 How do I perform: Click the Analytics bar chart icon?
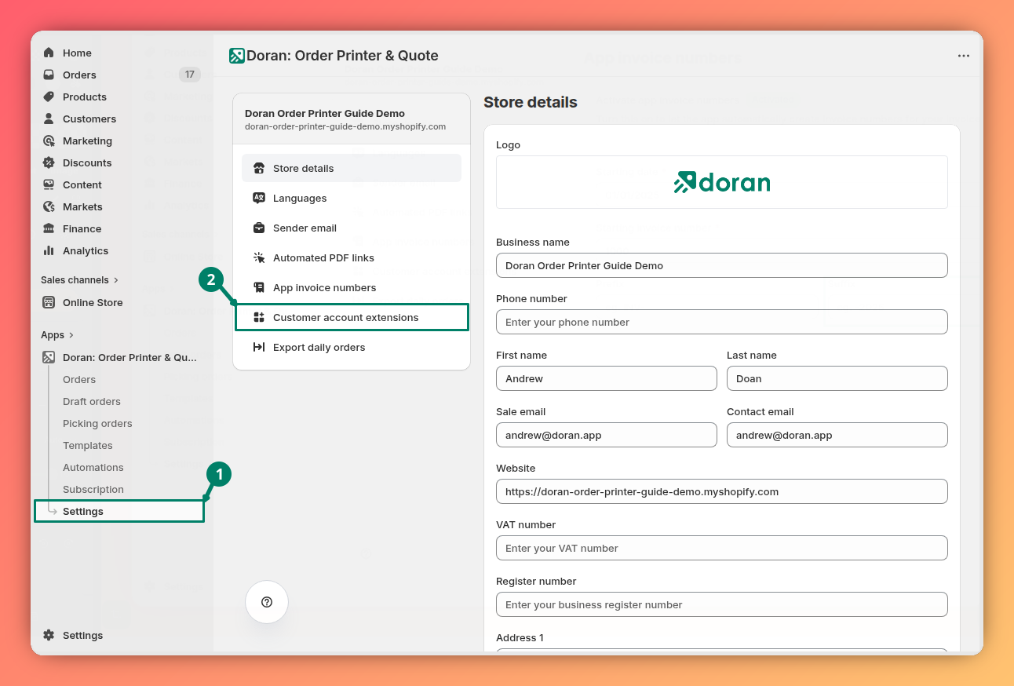49,250
